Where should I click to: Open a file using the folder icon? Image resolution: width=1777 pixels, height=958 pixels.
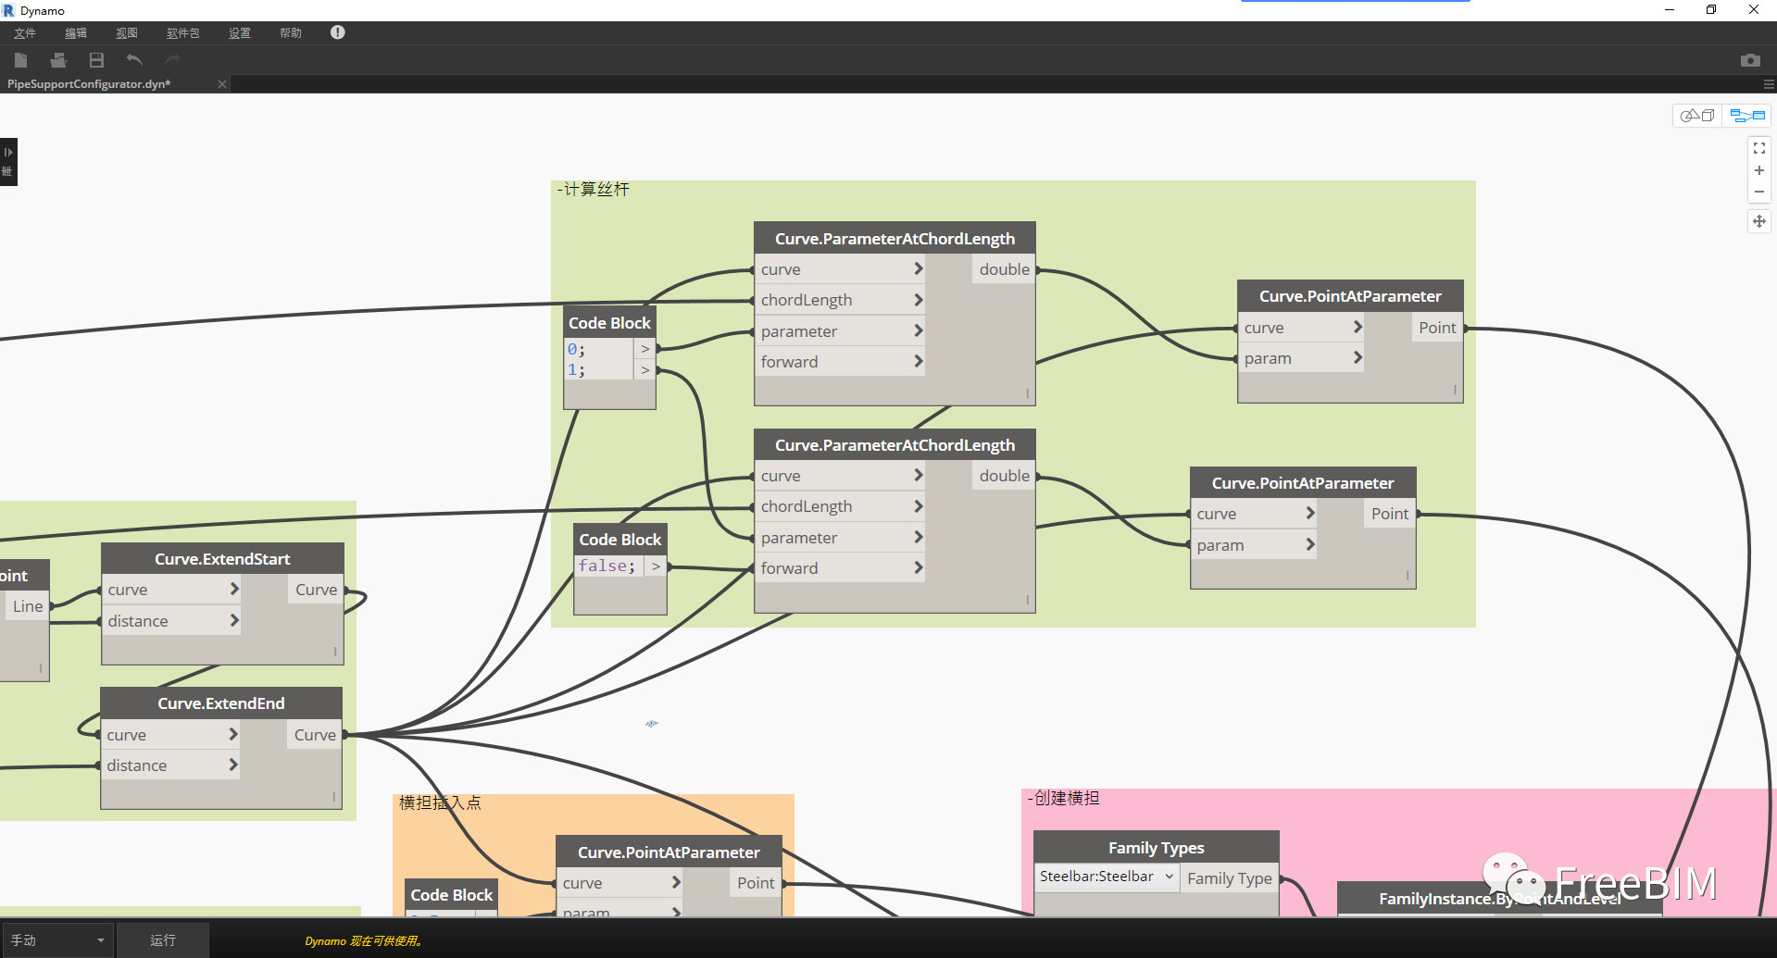coord(58,60)
